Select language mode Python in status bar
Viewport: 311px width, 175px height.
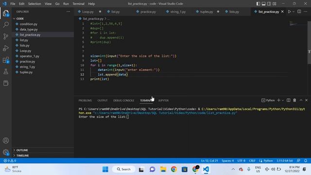click(x=266, y=160)
